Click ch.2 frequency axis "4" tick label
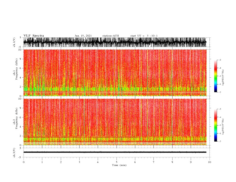 coord(21,127)
